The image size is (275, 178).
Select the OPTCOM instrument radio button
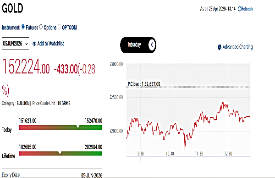click(x=59, y=27)
